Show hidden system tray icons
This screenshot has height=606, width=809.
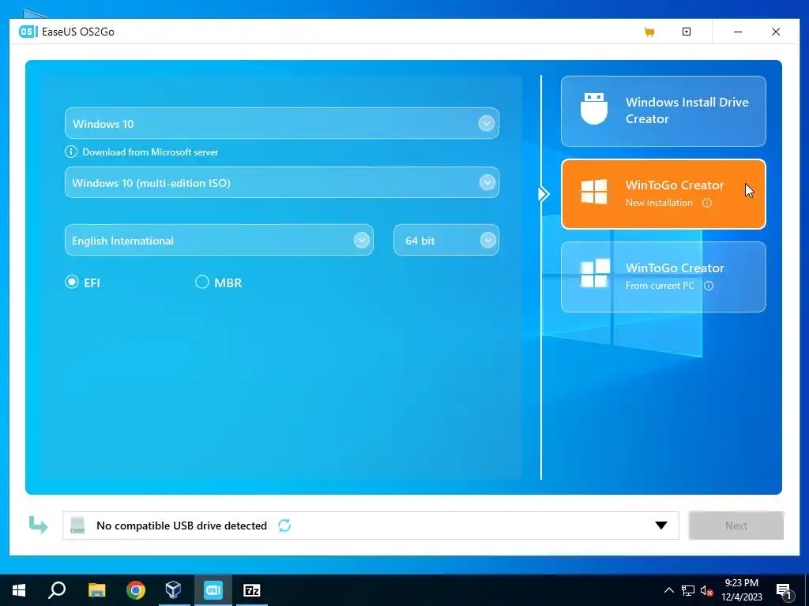668,590
